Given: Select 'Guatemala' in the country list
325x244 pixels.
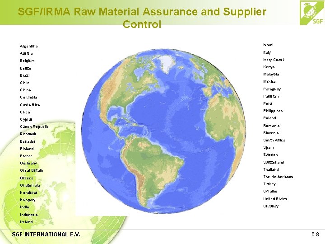Looking at the screenshot, I should tap(30, 185).
